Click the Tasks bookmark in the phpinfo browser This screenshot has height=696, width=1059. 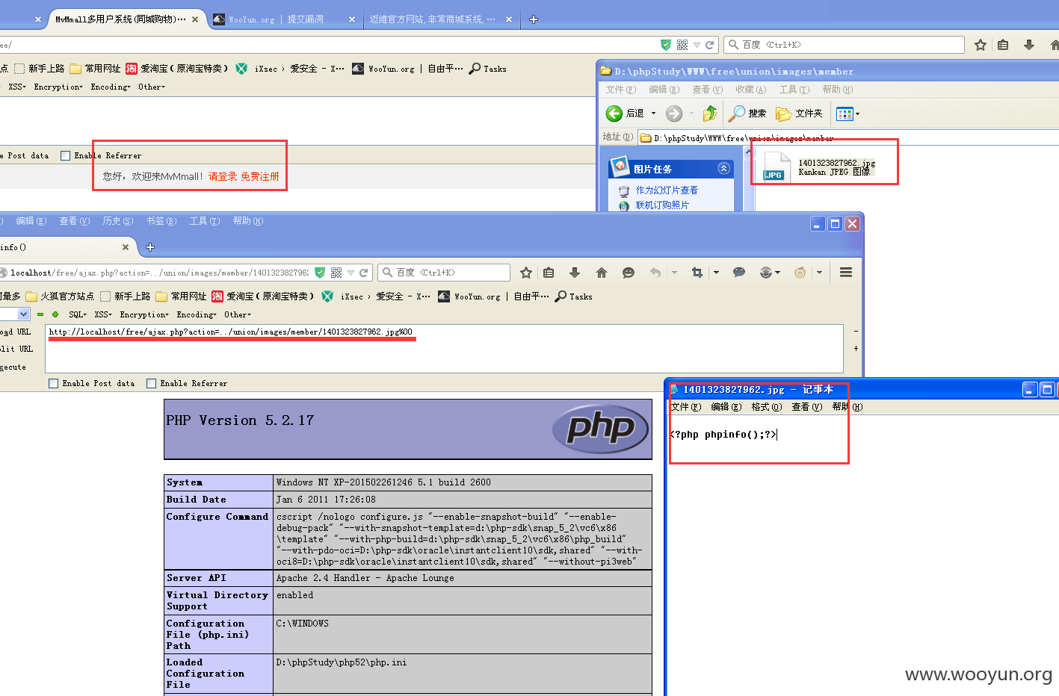coord(573,296)
